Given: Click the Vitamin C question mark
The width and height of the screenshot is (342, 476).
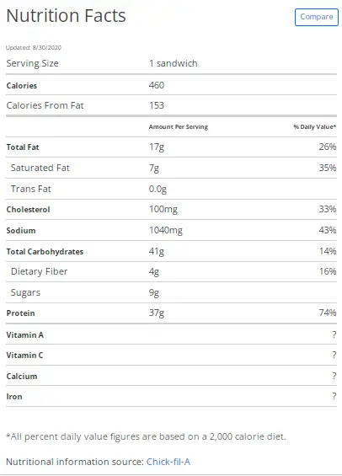Looking at the screenshot, I should (334, 355).
